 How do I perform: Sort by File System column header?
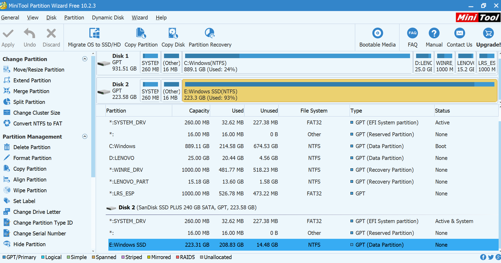[314, 111]
